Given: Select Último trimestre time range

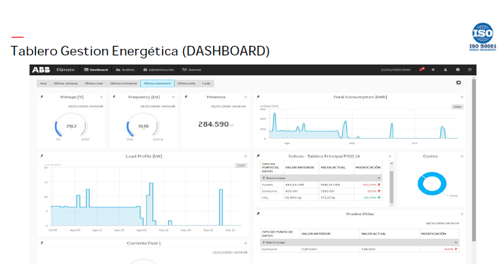Looking at the screenshot, I should pyautogui.click(x=123, y=84).
